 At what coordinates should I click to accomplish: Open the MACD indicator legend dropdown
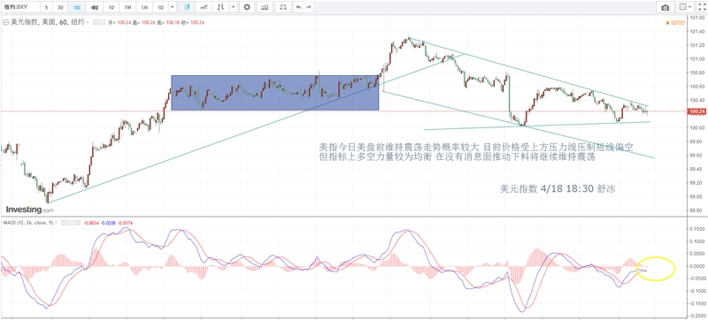click(x=56, y=223)
